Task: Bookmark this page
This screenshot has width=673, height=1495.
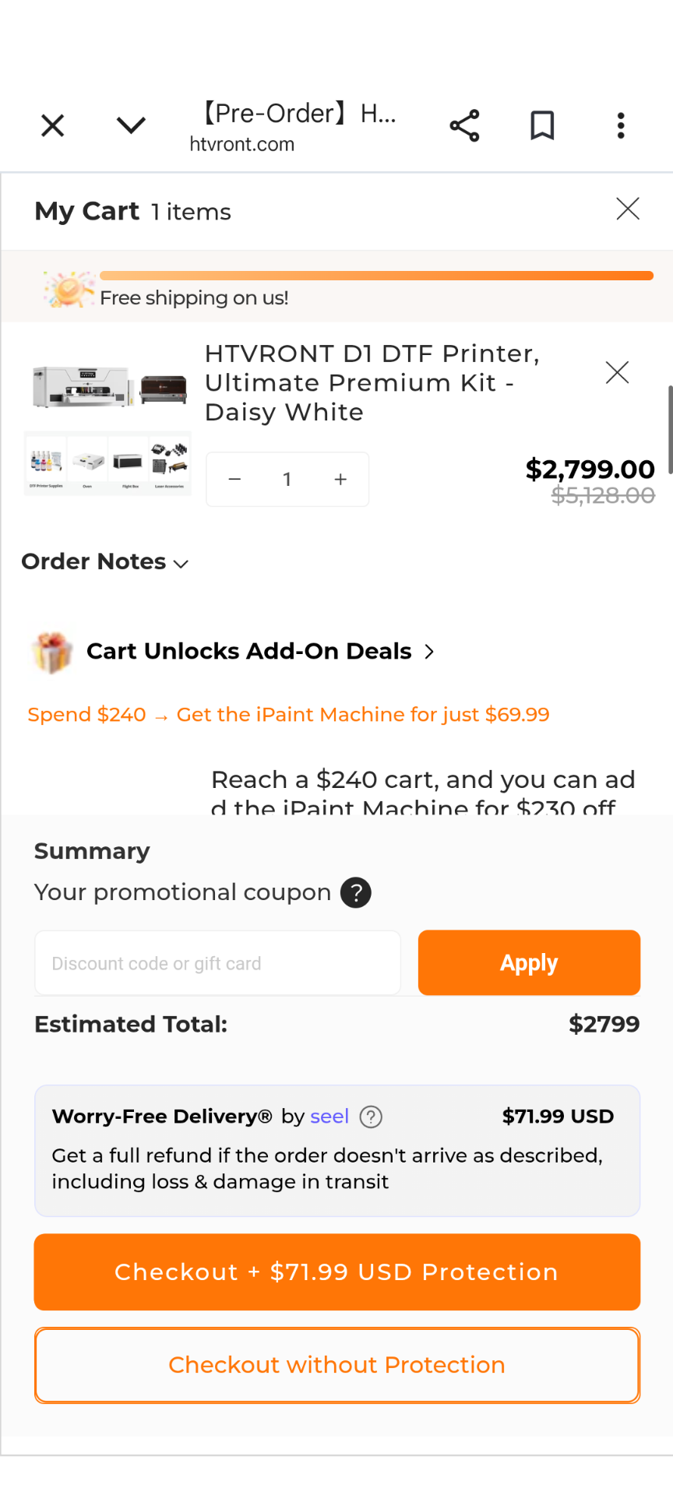Action: pyautogui.click(x=542, y=125)
